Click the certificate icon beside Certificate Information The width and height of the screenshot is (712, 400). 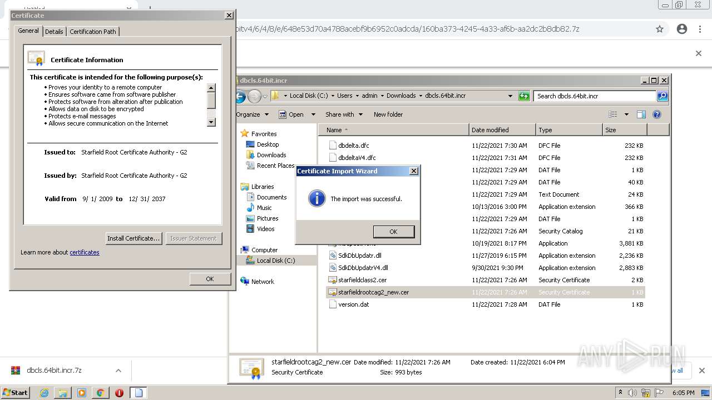(x=36, y=58)
